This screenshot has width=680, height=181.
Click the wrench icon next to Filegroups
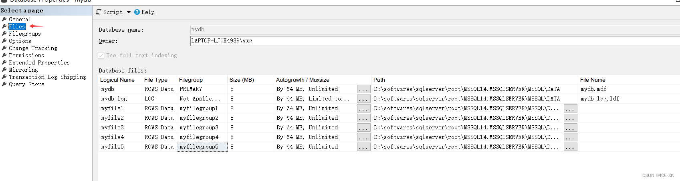4,34
